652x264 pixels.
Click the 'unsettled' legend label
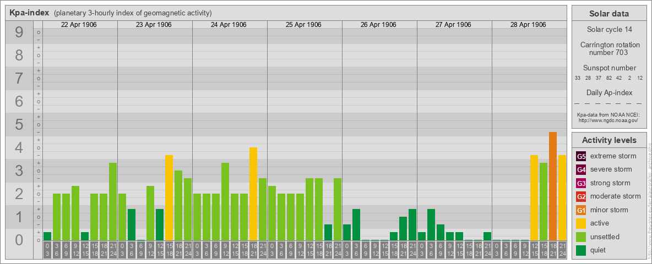[x=605, y=237]
